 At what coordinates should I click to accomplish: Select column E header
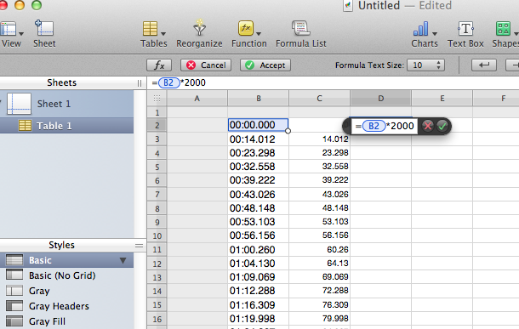442,99
